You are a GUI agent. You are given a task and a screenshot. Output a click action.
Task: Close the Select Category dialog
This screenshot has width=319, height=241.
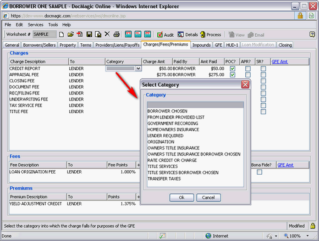pyautogui.click(x=245, y=84)
